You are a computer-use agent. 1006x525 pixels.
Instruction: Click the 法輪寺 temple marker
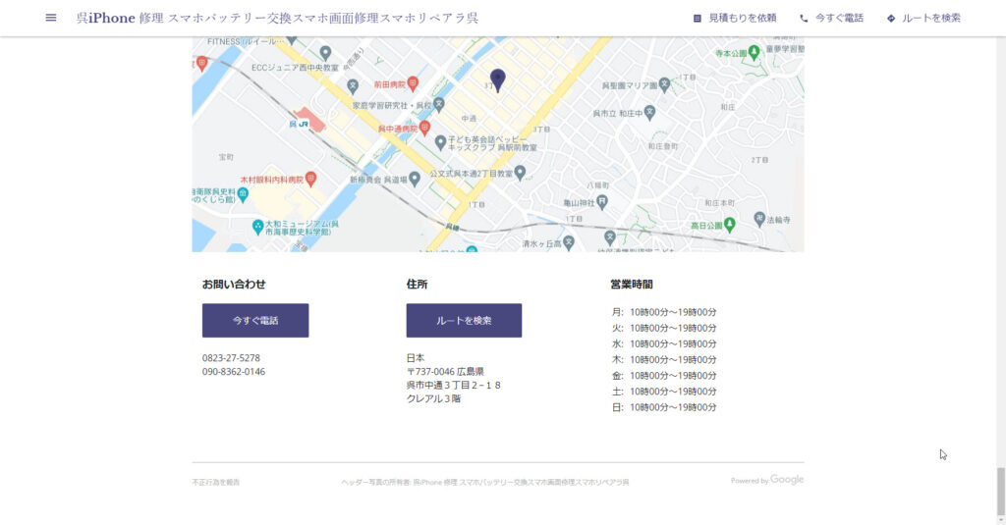pyautogui.click(x=759, y=219)
